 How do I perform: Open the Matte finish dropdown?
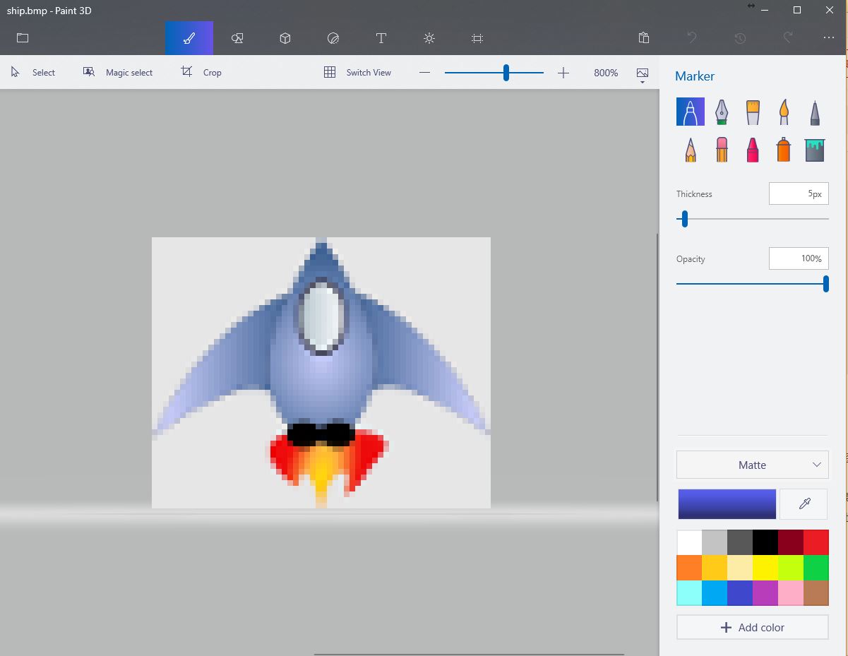(752, 465)
